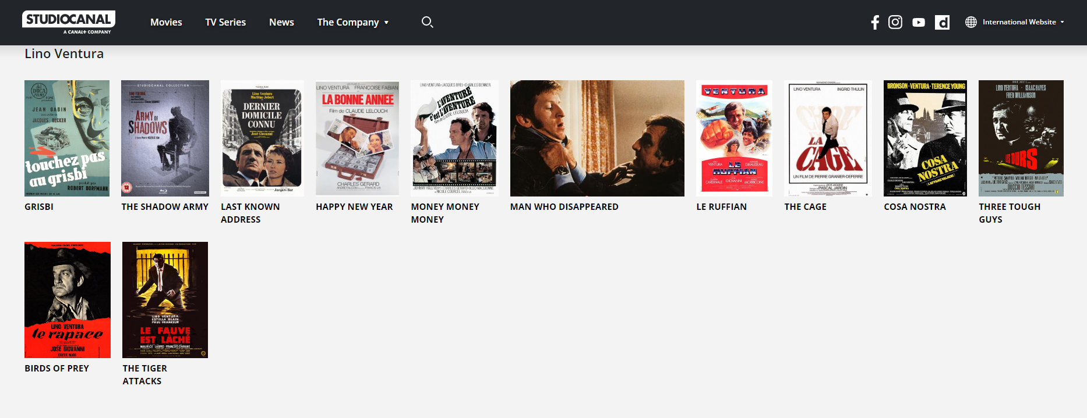
Task: Expand the International Website dropdown
Action: coord(1024,22)
